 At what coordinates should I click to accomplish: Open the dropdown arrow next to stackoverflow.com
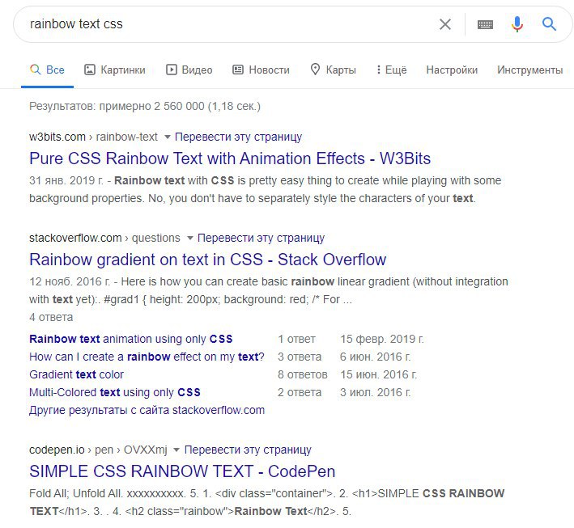[190, 239]
